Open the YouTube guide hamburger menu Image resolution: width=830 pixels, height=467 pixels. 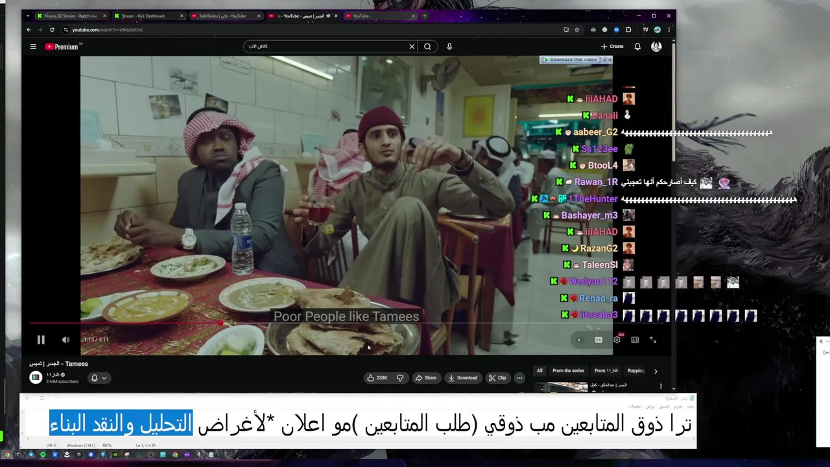pyautogui.click(x=33, y=47)
